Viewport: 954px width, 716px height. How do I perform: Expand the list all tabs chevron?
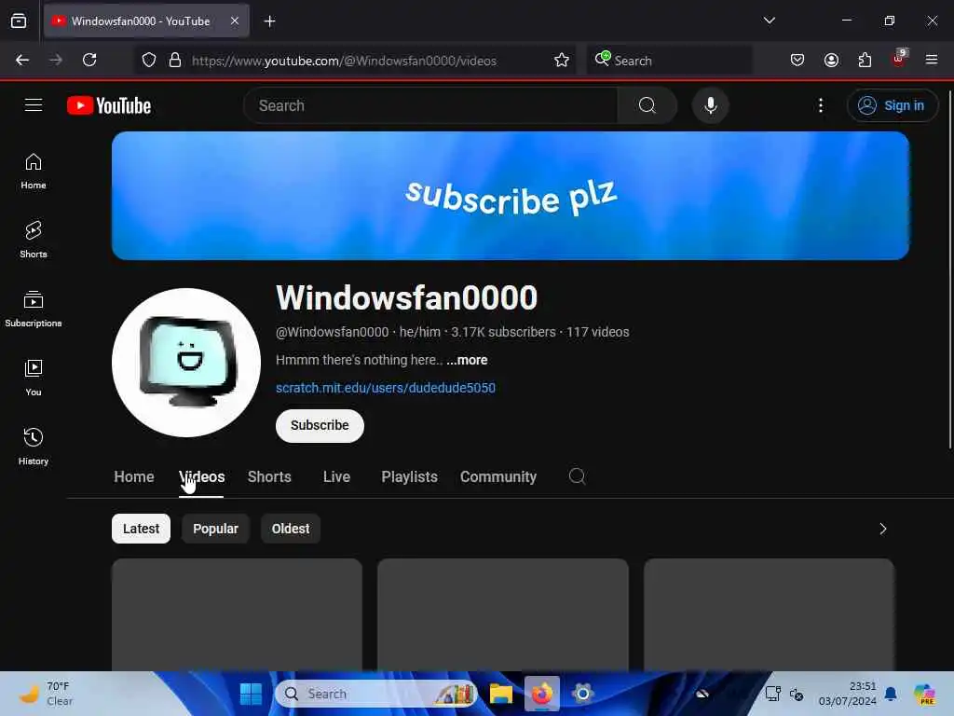pos(769,21)
